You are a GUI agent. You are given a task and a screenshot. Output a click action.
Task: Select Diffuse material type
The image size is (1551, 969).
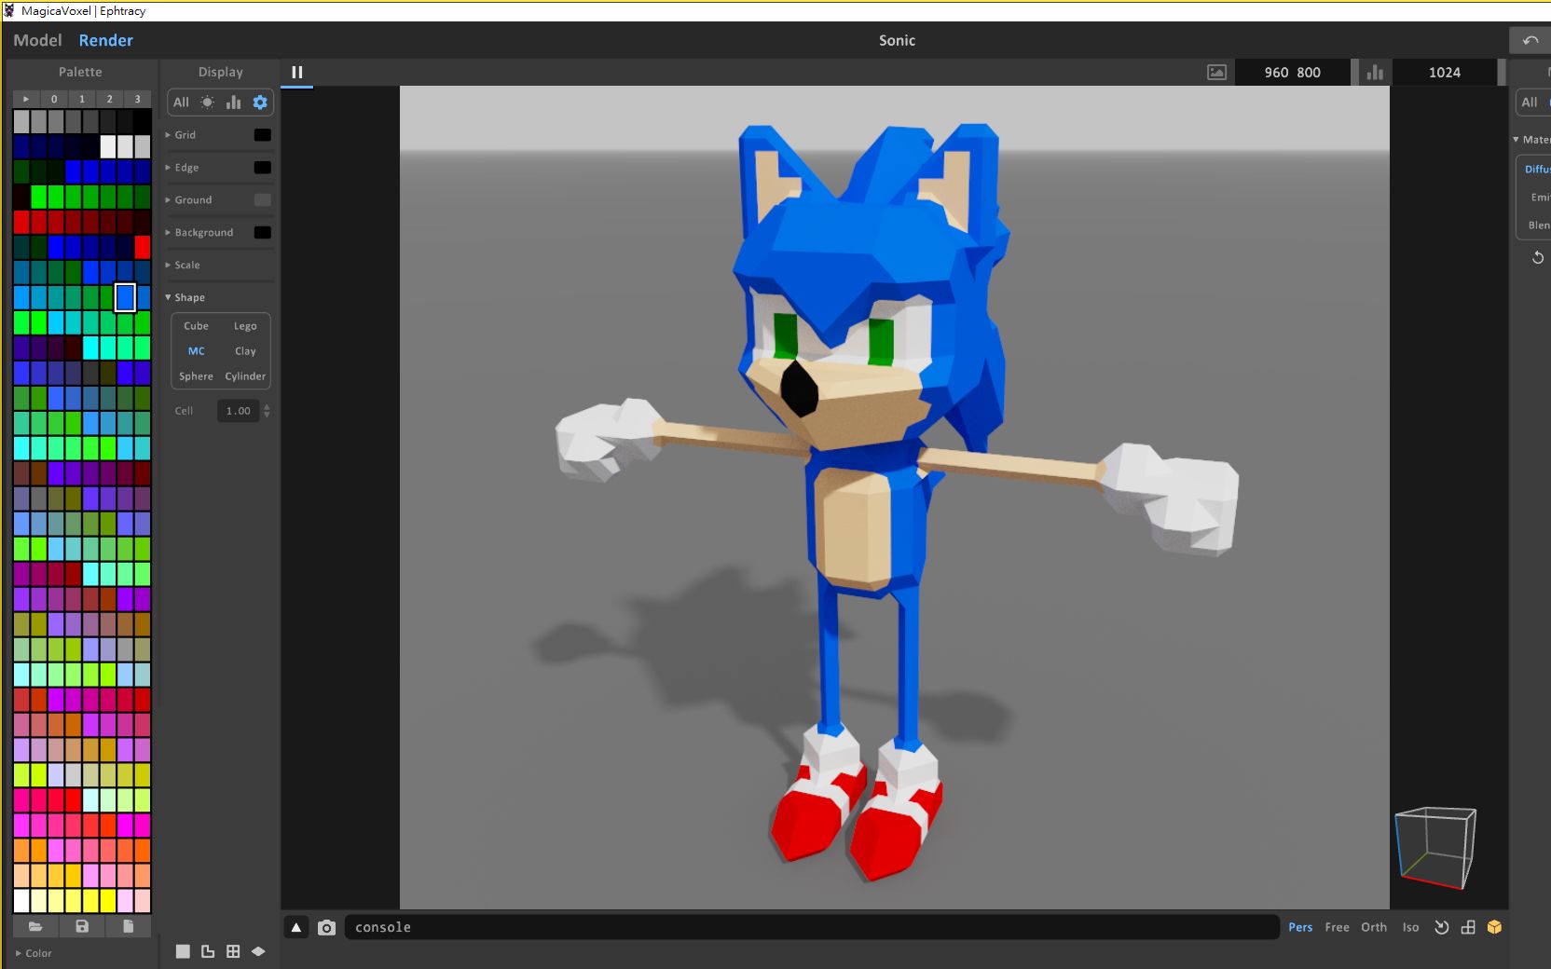(x=1537, y=170)
